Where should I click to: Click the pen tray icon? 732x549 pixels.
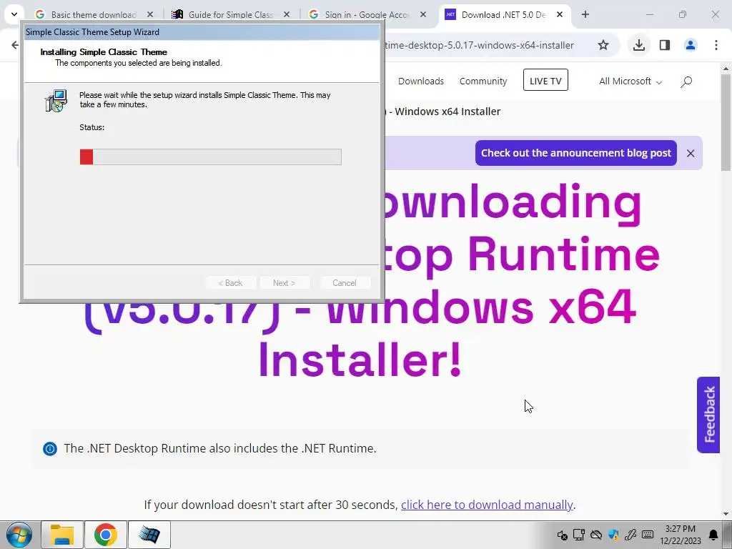(630, 535)
